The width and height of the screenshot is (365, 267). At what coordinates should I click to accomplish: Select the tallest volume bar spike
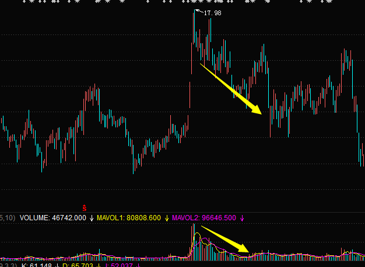(193, 240)
